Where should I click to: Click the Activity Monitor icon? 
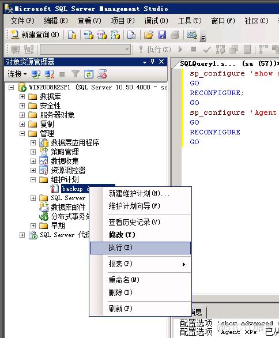coord(191,35)
